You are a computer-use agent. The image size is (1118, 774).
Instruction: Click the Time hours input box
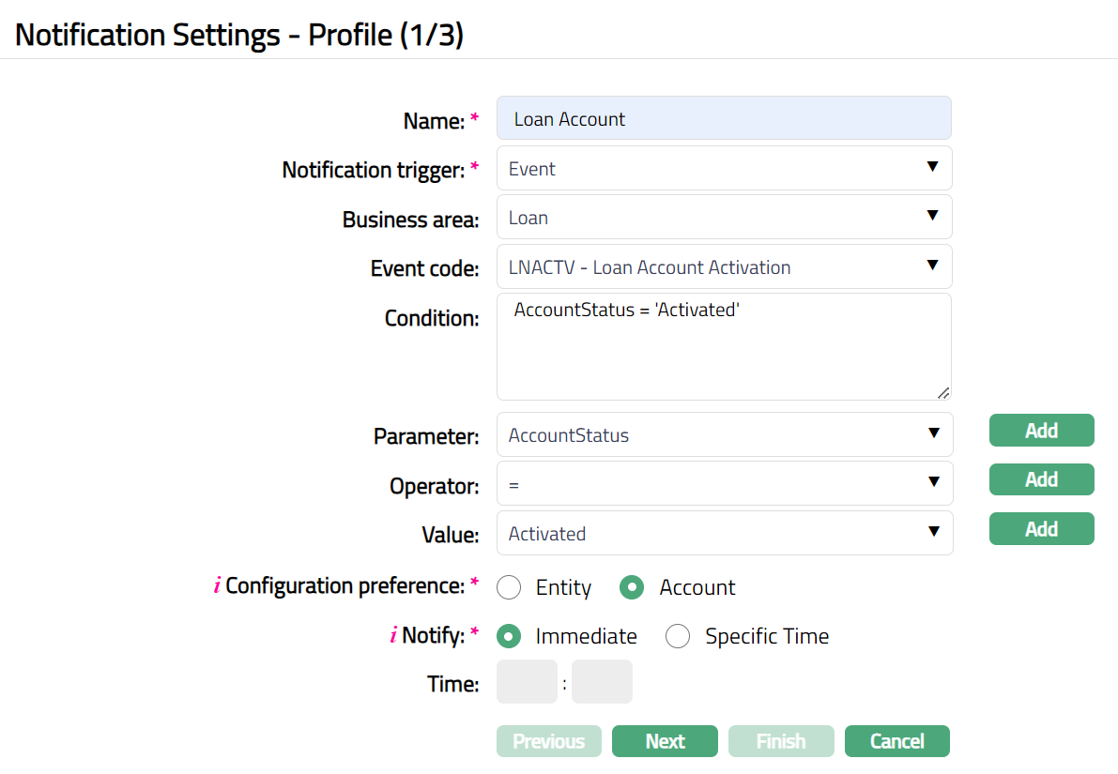click(527, 682)
